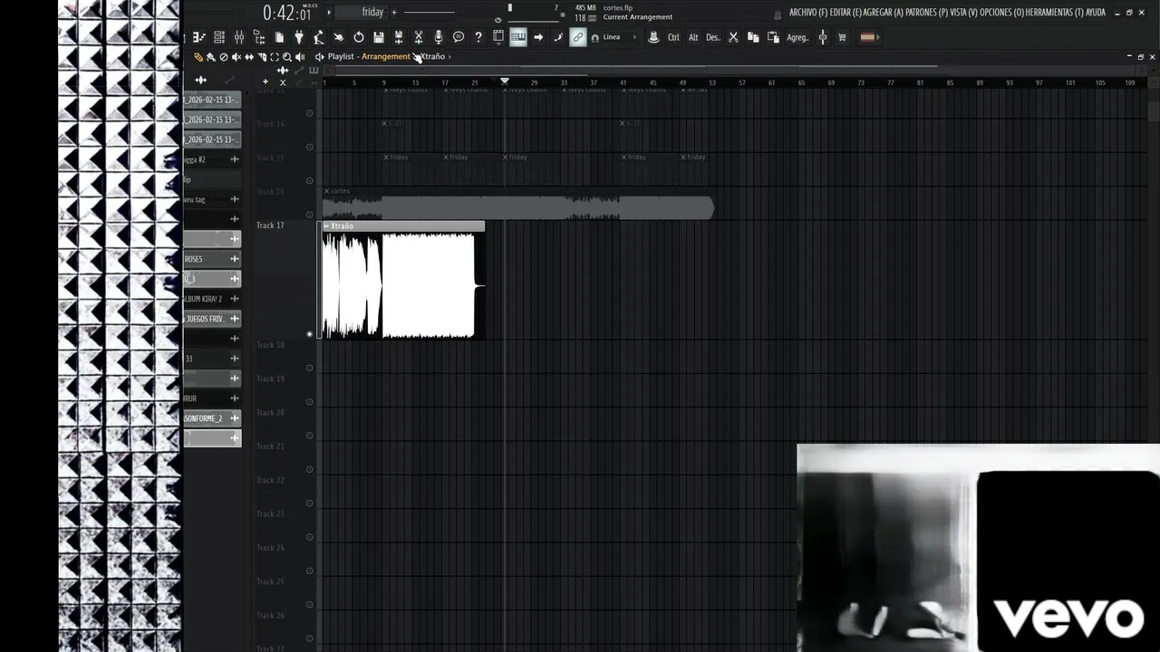The width and height of the screenshot is (1160, 652).
Task: Click the Agreg.. button
Action: (797, 37)
